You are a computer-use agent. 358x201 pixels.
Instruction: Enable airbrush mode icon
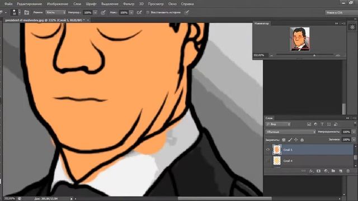pos(139,12)
